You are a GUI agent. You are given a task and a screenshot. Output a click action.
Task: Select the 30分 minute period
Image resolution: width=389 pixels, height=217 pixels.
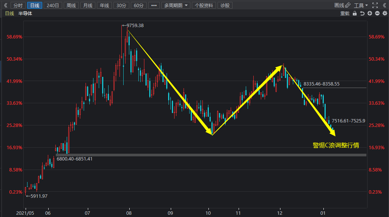point(121,5)
